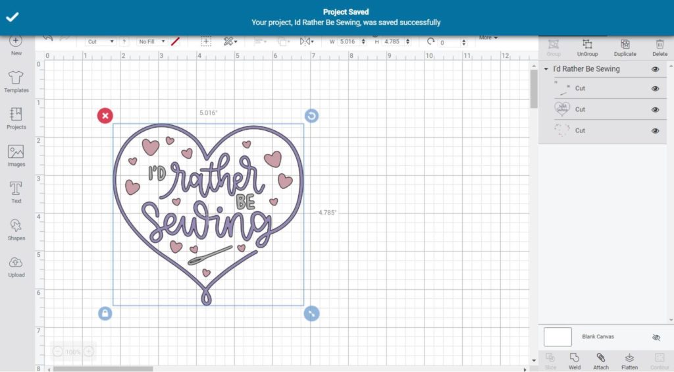Open the More toolbar menu
Screen dimensions: 674x372
click(x=488, y=38)
